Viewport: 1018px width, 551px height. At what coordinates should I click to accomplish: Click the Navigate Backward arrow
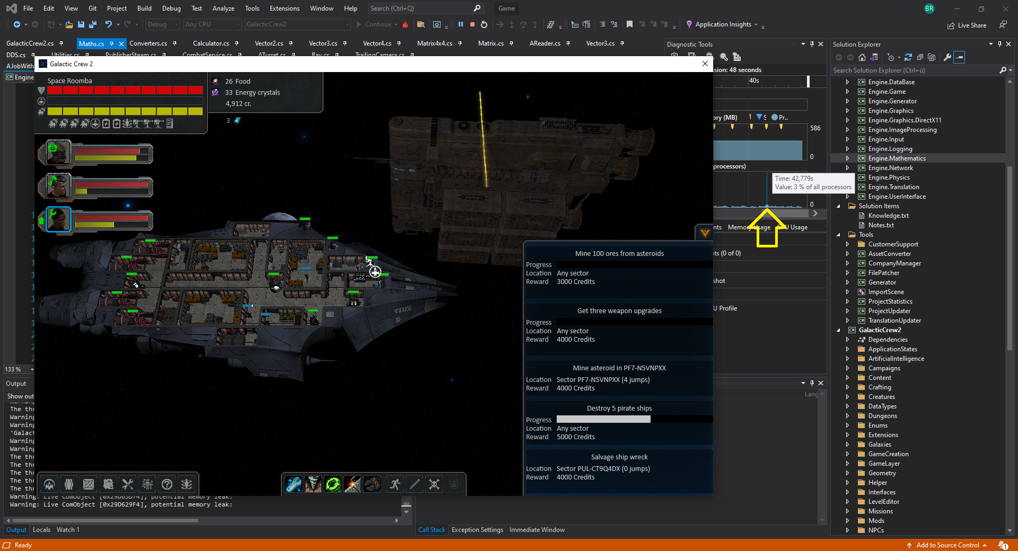tap(17, 24)
